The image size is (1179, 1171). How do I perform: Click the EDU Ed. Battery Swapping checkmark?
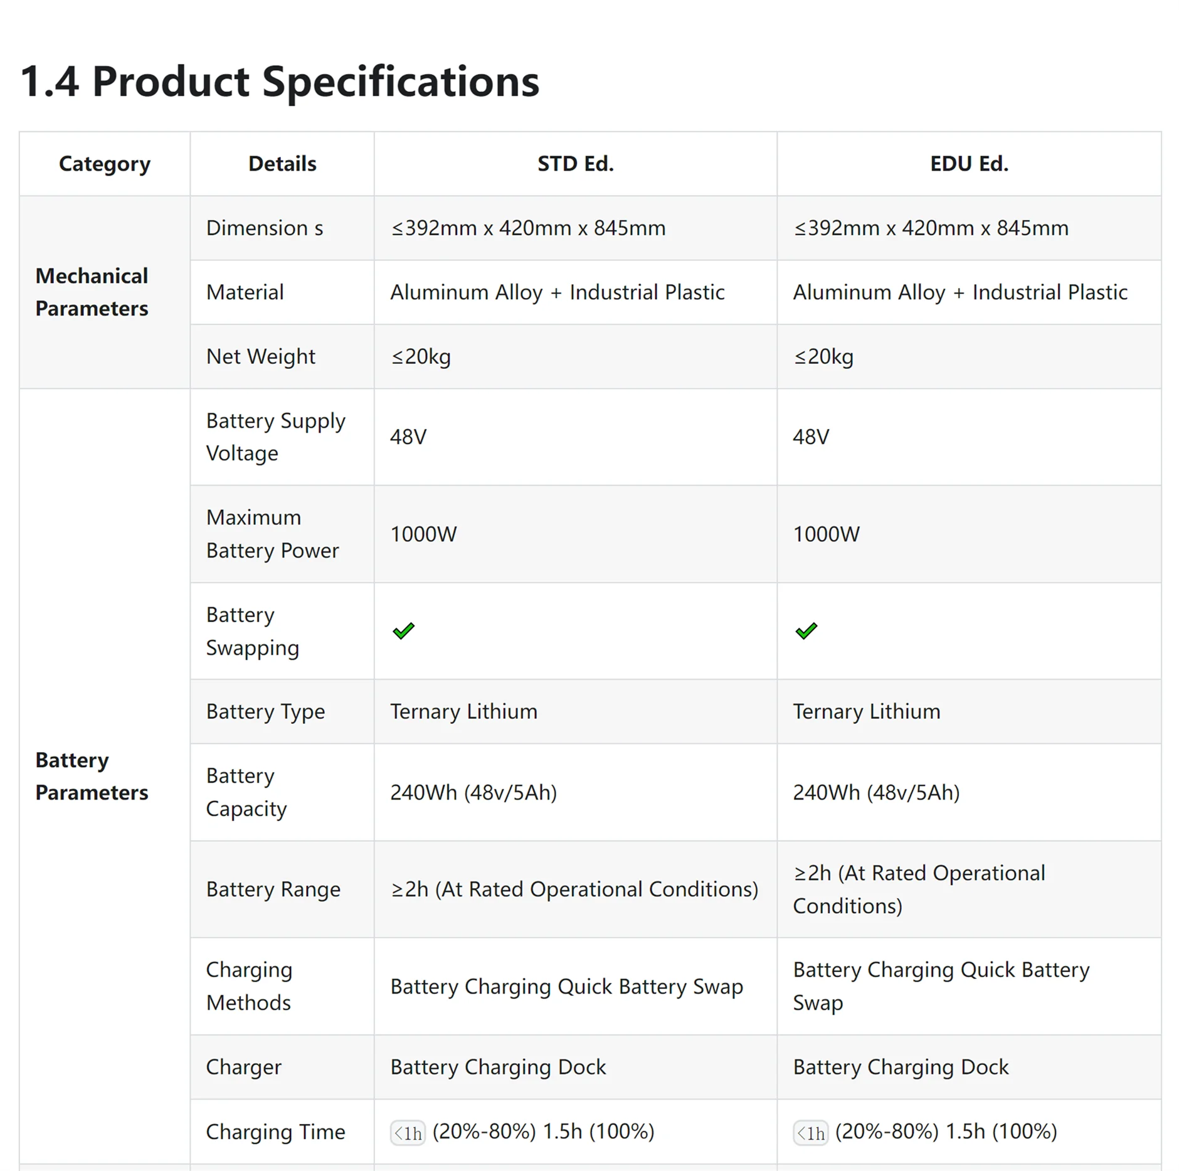(806, 630)
